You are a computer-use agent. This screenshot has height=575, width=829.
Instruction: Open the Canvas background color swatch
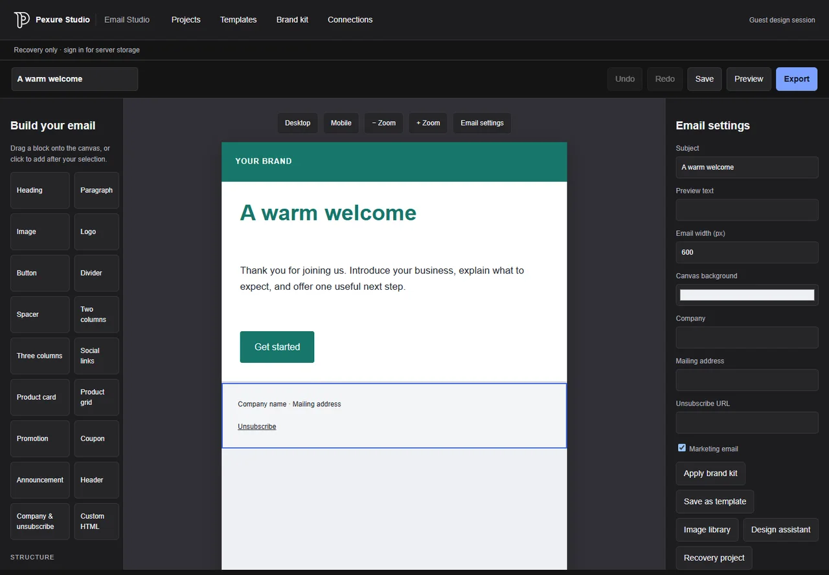coord(747,295)
